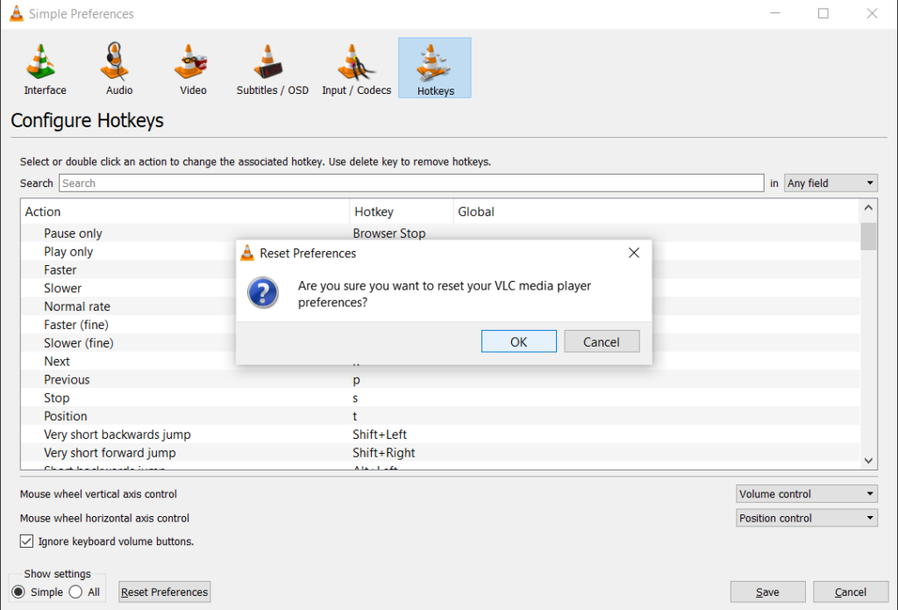Click the blue question mark icon
Image resolution: width=898 pixels, height=610 pixels.
coord(263,293)
